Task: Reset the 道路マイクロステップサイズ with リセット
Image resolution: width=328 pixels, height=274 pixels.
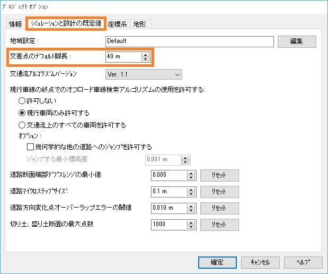Action: coord(219,192)
